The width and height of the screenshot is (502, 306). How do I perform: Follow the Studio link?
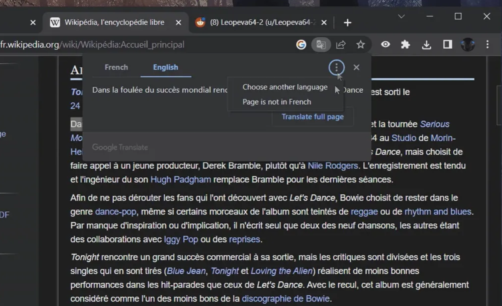(404, 138)
